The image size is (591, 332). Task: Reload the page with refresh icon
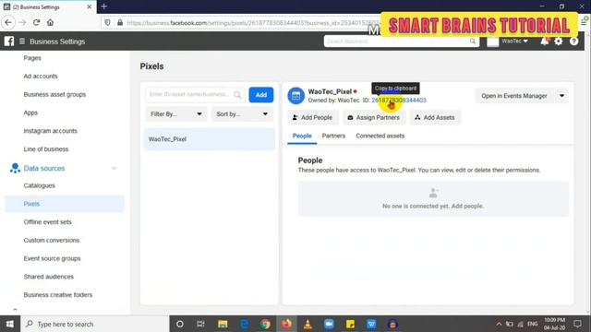click(37, 22)
